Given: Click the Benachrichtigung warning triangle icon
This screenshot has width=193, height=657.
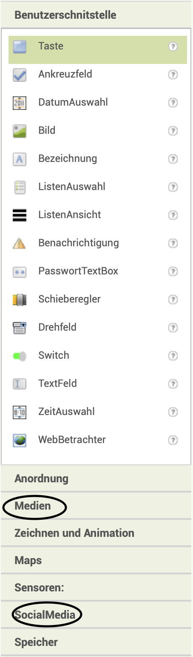Looking at the screenshot, I should tap(20, 243).
